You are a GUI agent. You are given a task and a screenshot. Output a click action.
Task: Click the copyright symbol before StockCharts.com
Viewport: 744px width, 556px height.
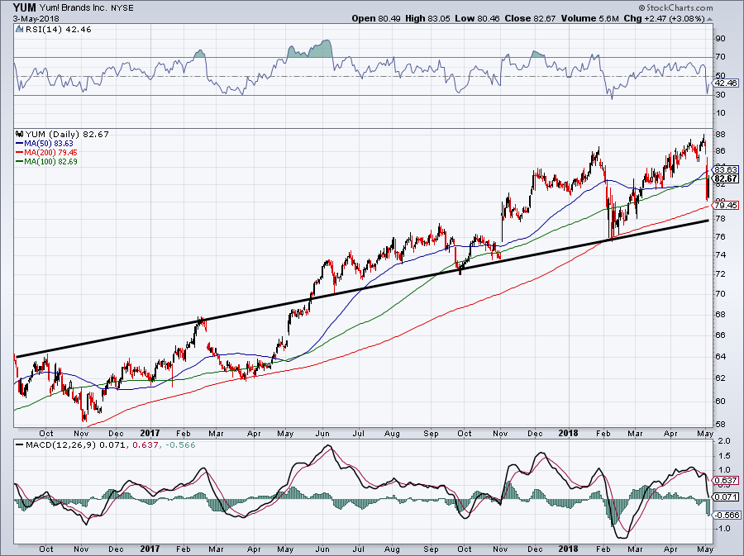(642, 7)
